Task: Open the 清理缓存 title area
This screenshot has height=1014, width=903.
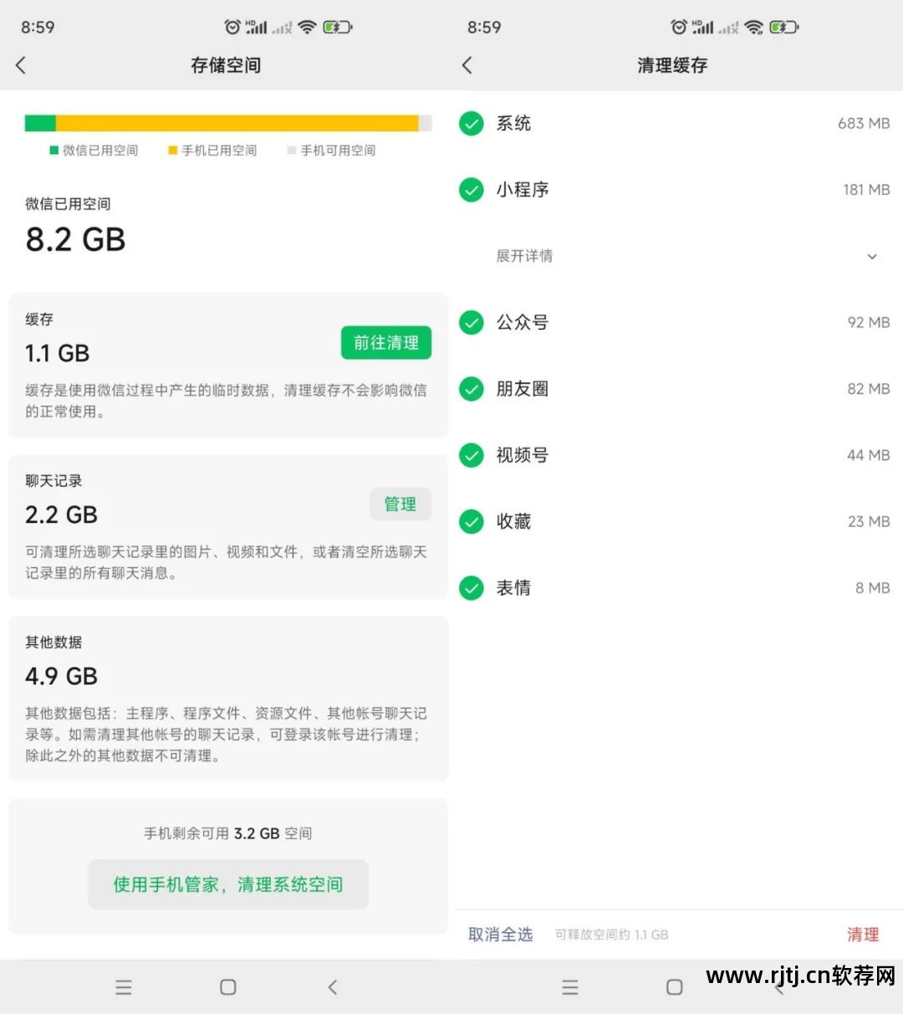Action: coord(672,65)
